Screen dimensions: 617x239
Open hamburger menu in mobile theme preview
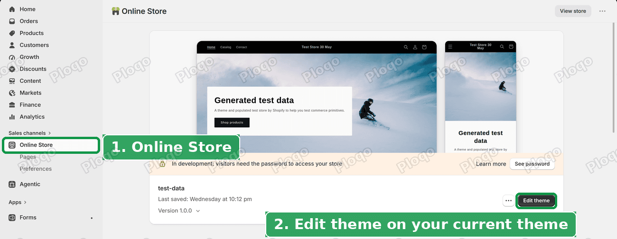[450, 46]
